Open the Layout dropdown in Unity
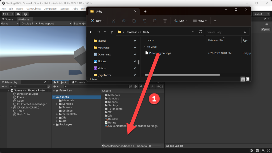 pos(261,14)
